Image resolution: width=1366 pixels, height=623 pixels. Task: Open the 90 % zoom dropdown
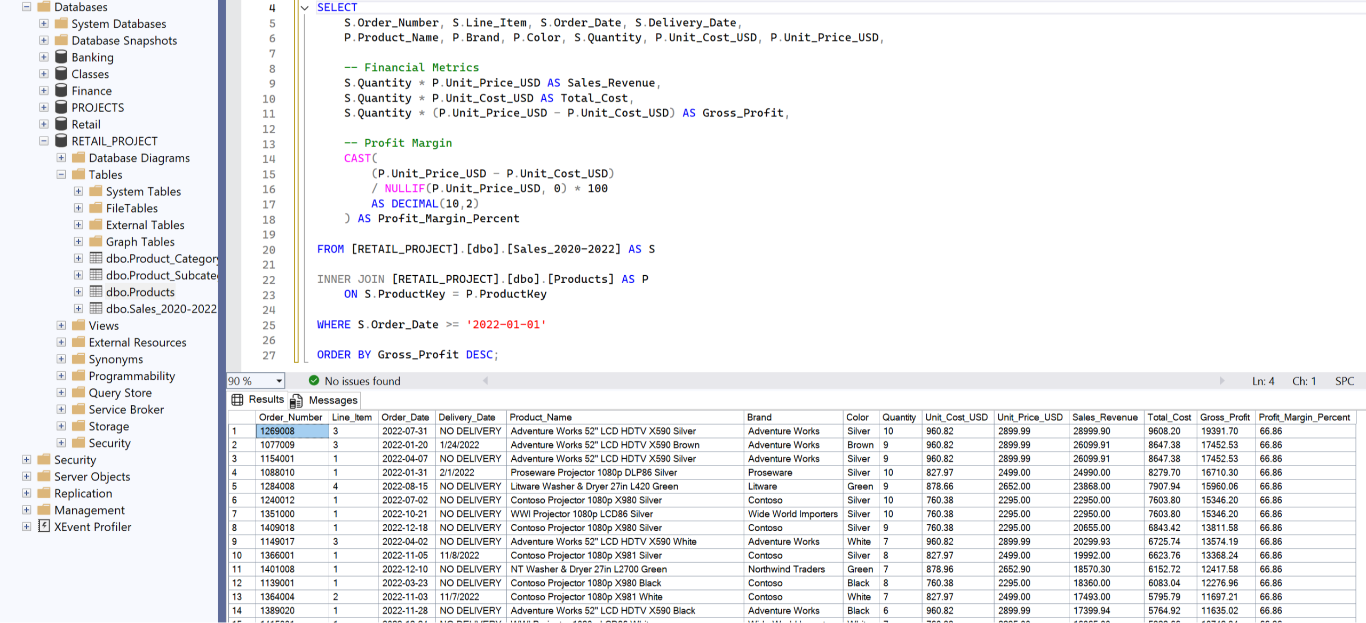(279, 381)
